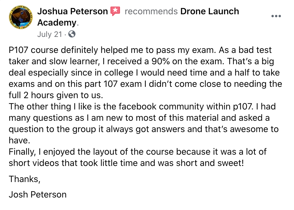Open the three-dot post options menu
This screenshot has height=210, width=294.
click(276, 16)
